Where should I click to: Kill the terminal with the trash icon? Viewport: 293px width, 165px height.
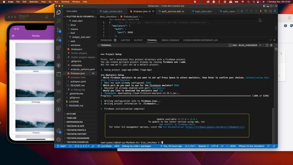[271, 45]
